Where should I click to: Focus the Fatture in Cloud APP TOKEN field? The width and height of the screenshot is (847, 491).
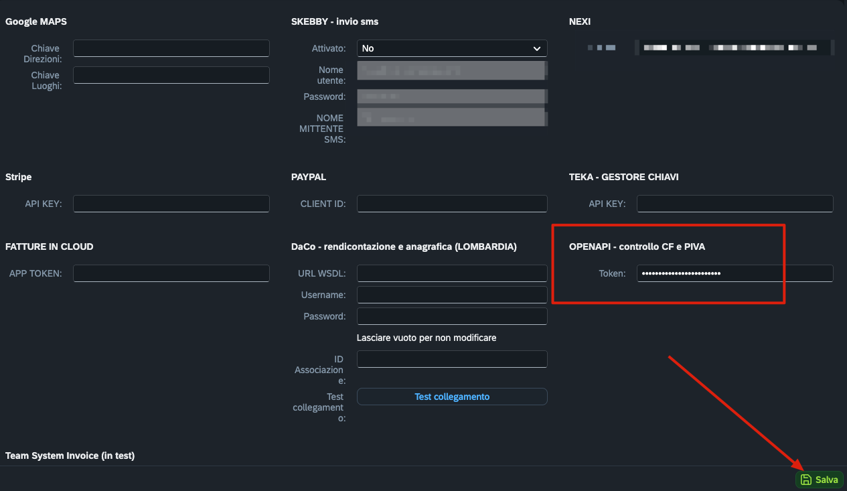[171, 273]
